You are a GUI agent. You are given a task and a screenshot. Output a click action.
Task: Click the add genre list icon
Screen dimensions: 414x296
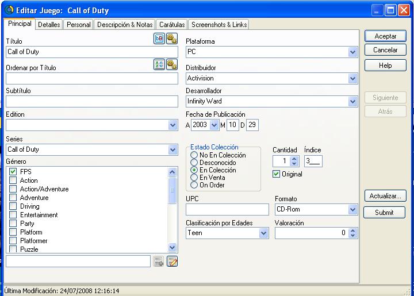pos(159,262)
